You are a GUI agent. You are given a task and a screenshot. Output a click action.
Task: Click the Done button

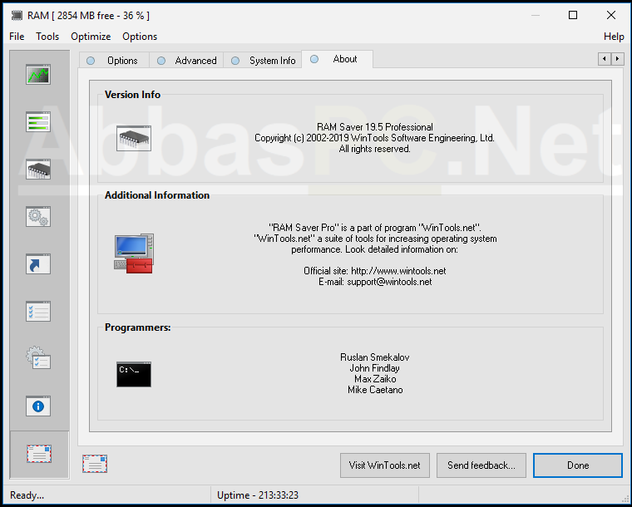[x=578, y=465]
